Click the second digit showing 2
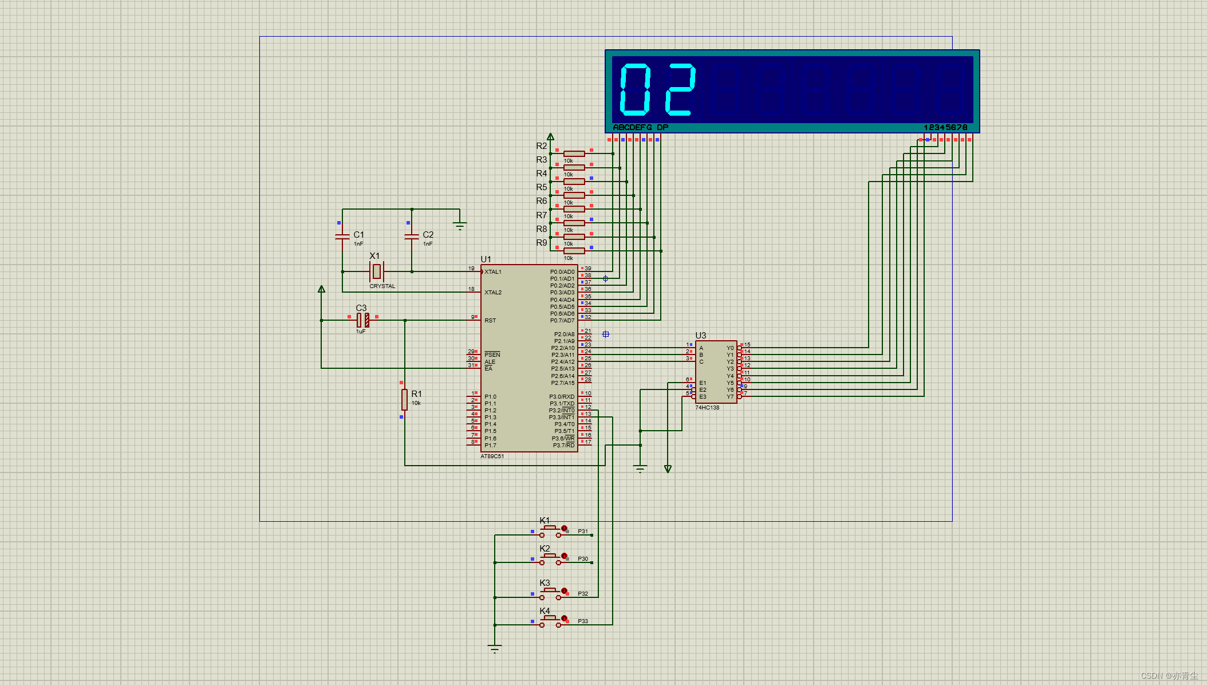The image size is (1207, 685). click(x=680, y=90)
